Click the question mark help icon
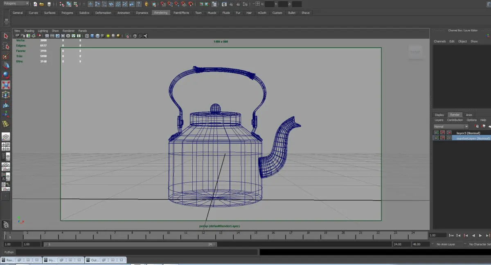This screenshot has height=265, width=491. point(139,4)
